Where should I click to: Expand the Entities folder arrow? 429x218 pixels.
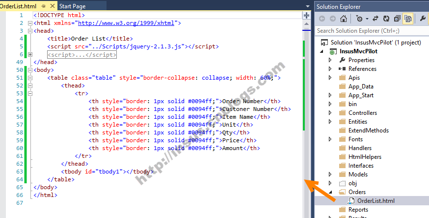[x=330, y=122]
